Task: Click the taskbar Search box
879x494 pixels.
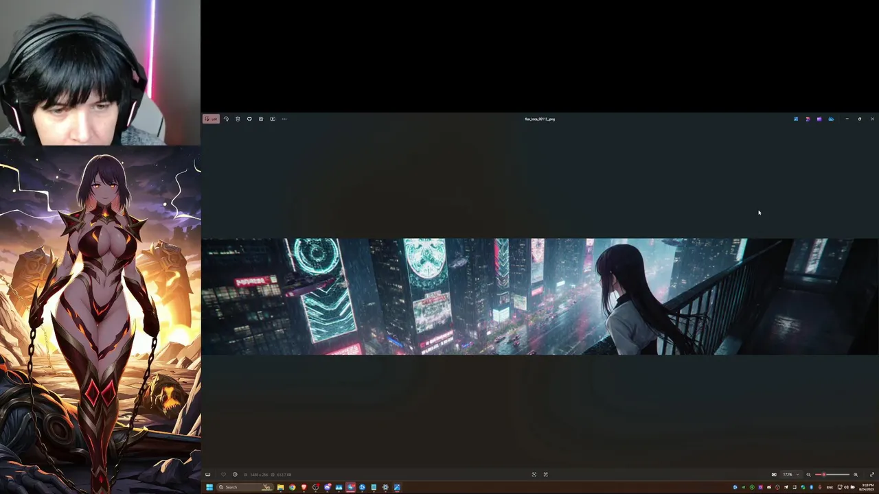Action: 245,487
